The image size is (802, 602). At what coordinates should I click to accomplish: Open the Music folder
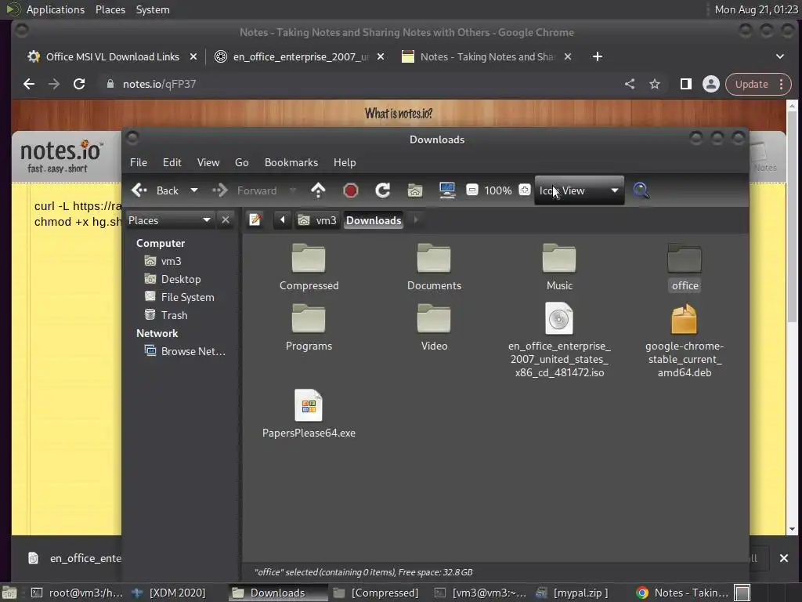[559, 267]
